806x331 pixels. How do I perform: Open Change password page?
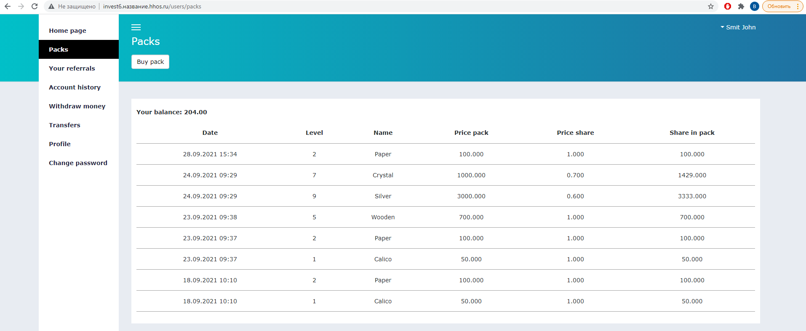[78, 163]
